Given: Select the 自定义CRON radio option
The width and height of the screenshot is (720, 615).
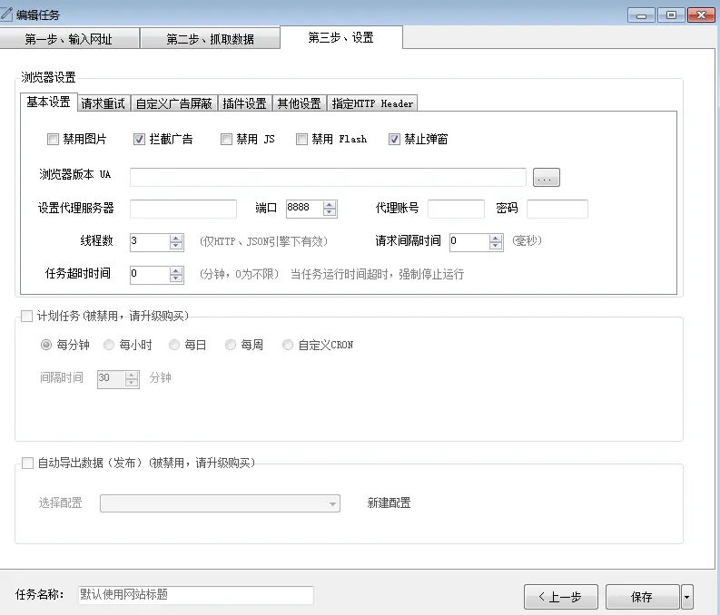Looking at the screenshot, I should tap(288, 345).
